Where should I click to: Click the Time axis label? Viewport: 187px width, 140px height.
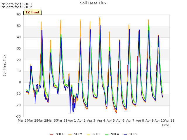point(165,125)
